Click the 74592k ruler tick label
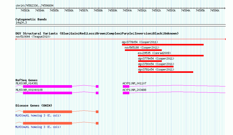 (156, 10)
